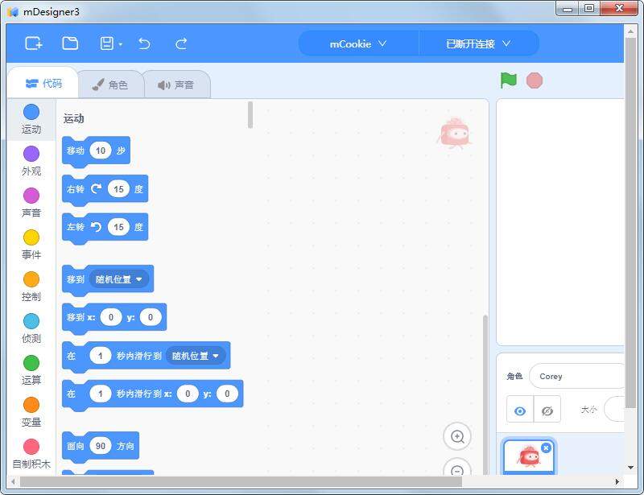Show the Corey sprite with eye toggle
The image size is (644, 495).
pyautogui.click(x=520, y=410)
